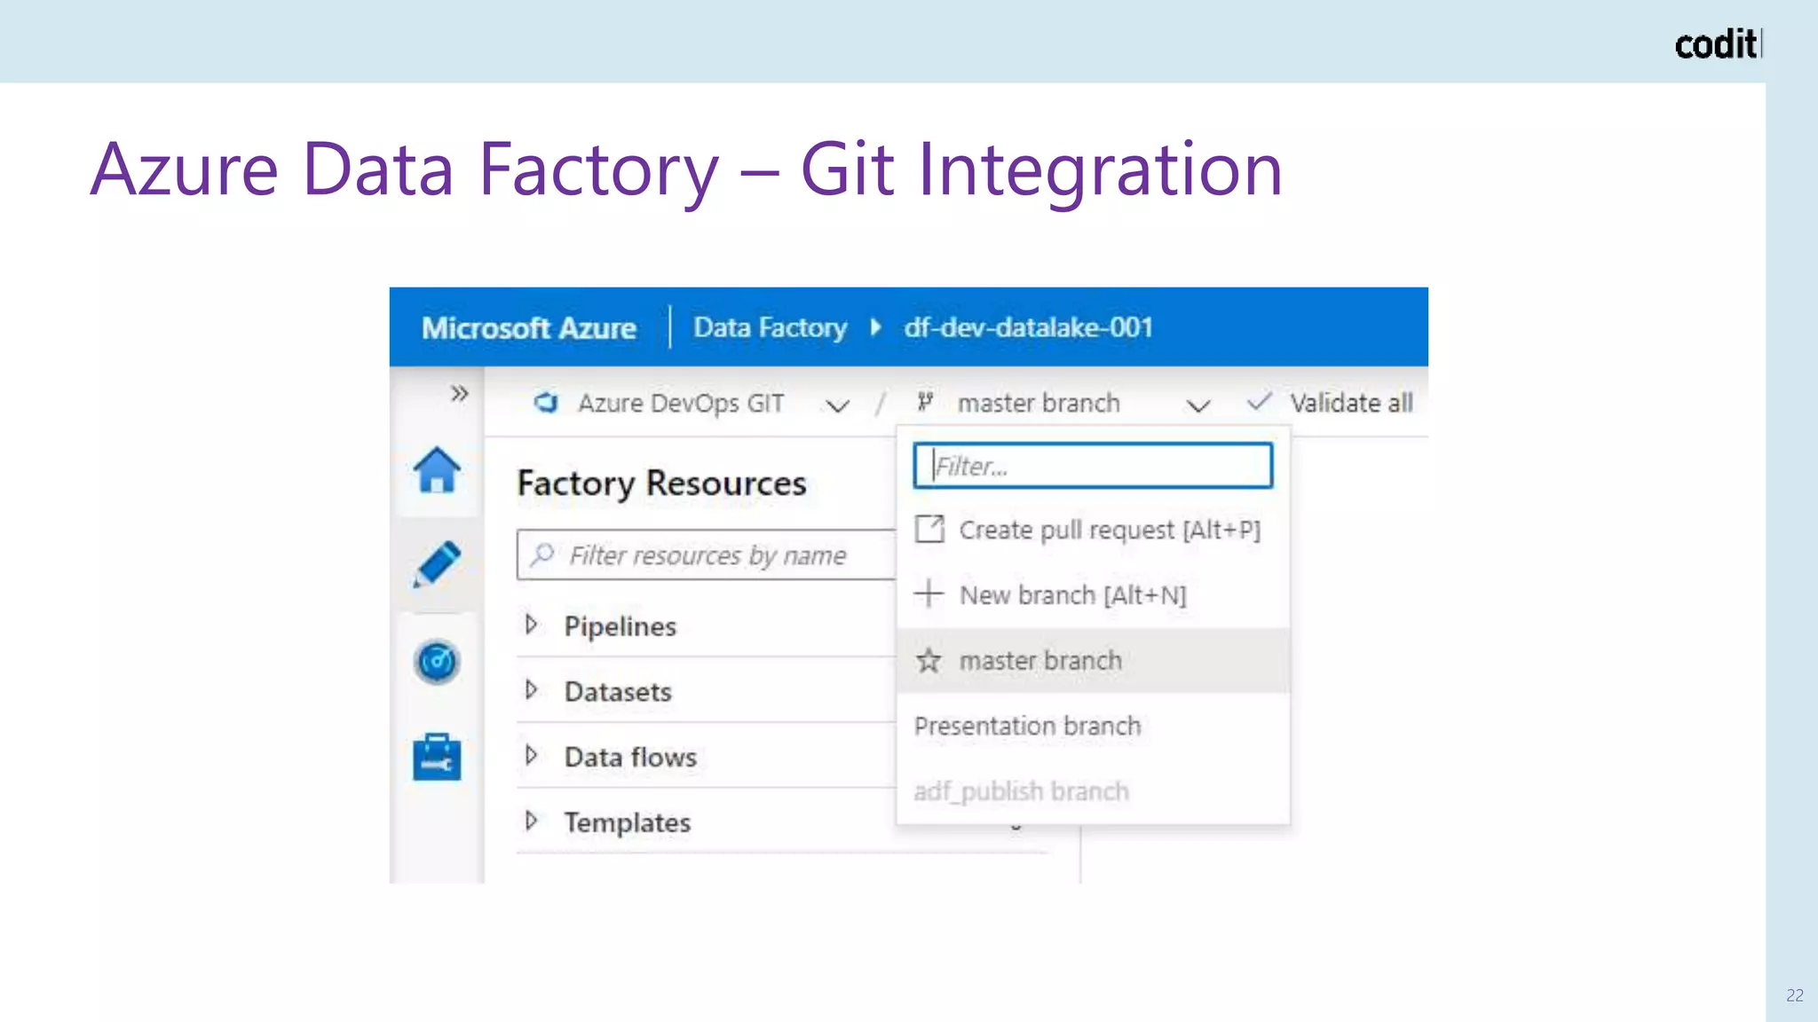Click the Data Factory breadcrumb link
The width and height of the screenshot is (1818, 1022).
click(x=770, y=327)
